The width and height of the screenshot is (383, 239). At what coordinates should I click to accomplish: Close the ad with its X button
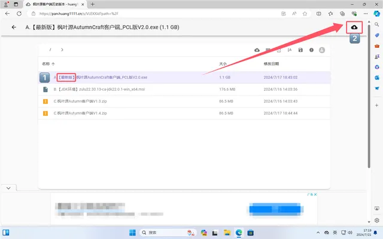point(315,194)
